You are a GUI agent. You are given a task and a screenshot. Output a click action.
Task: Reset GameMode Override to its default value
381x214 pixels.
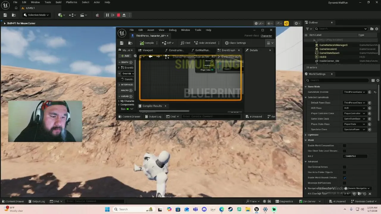click(x=375, y=92)
